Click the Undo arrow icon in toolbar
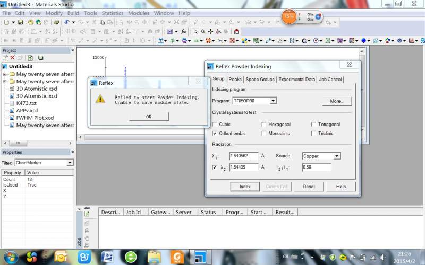Viewport: 425px width, 265px height. click(x=67, y=22)
